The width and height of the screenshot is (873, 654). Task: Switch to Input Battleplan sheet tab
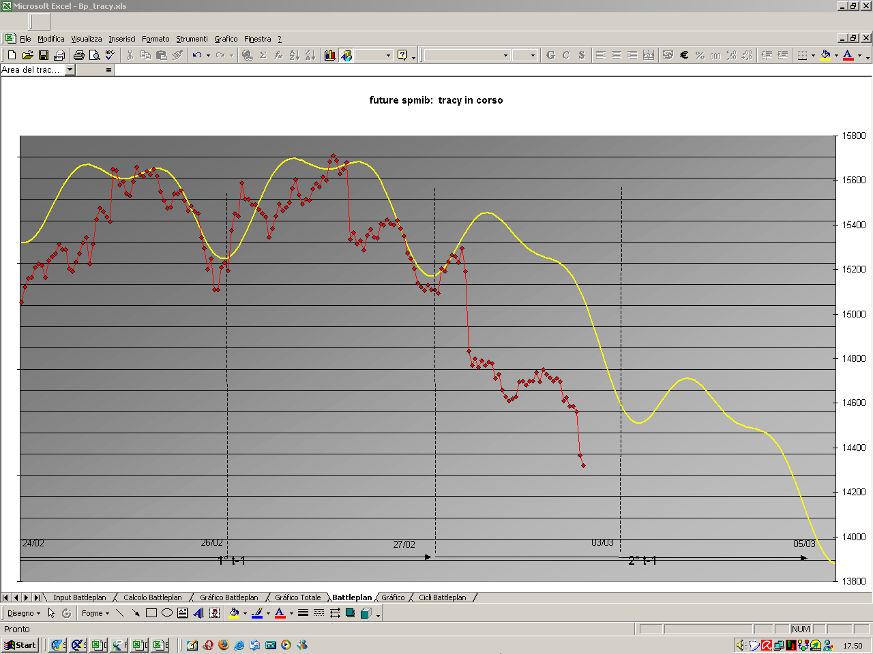[x=80, y=597]
